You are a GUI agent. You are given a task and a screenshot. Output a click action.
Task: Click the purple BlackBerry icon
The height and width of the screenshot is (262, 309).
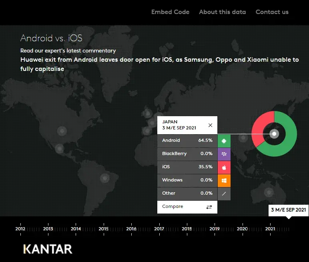(x=224, y=154)
